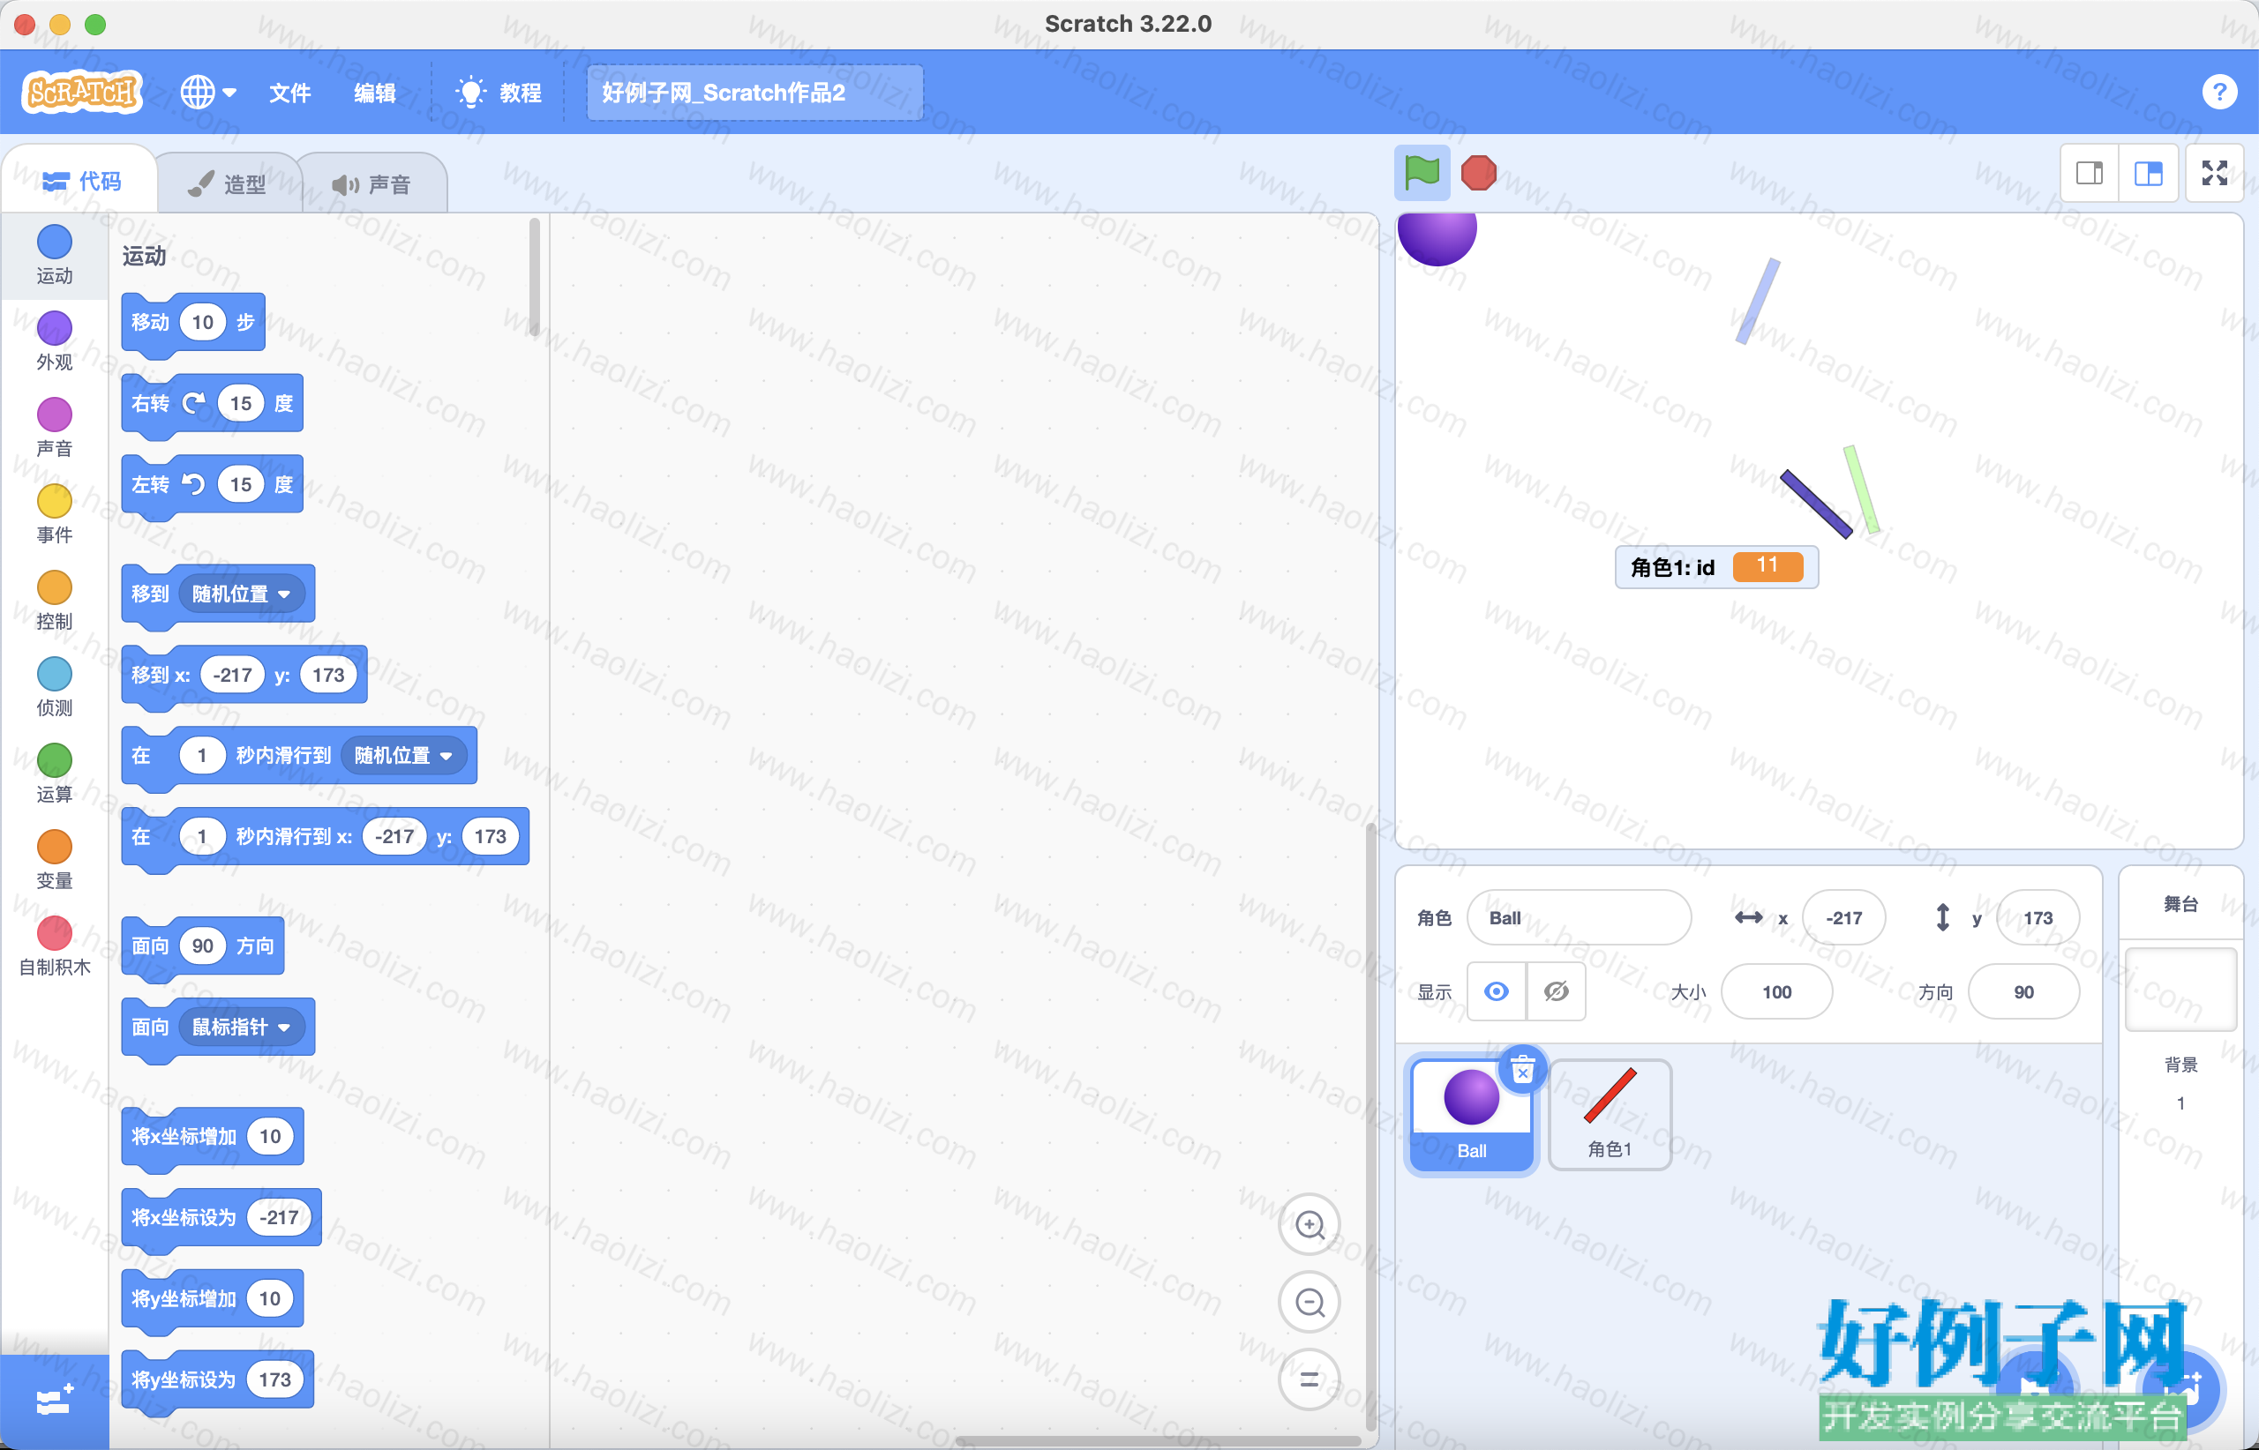Switch to small stage layout
This screenshot has height=1450, width=2259.
(2090, 173)
